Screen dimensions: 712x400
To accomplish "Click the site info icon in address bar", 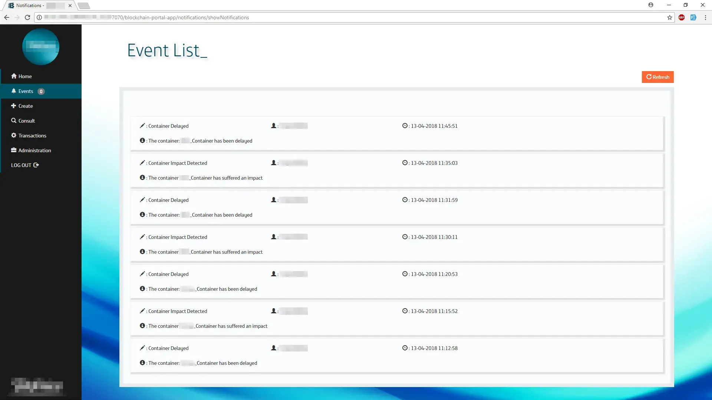I will point(39,17).
